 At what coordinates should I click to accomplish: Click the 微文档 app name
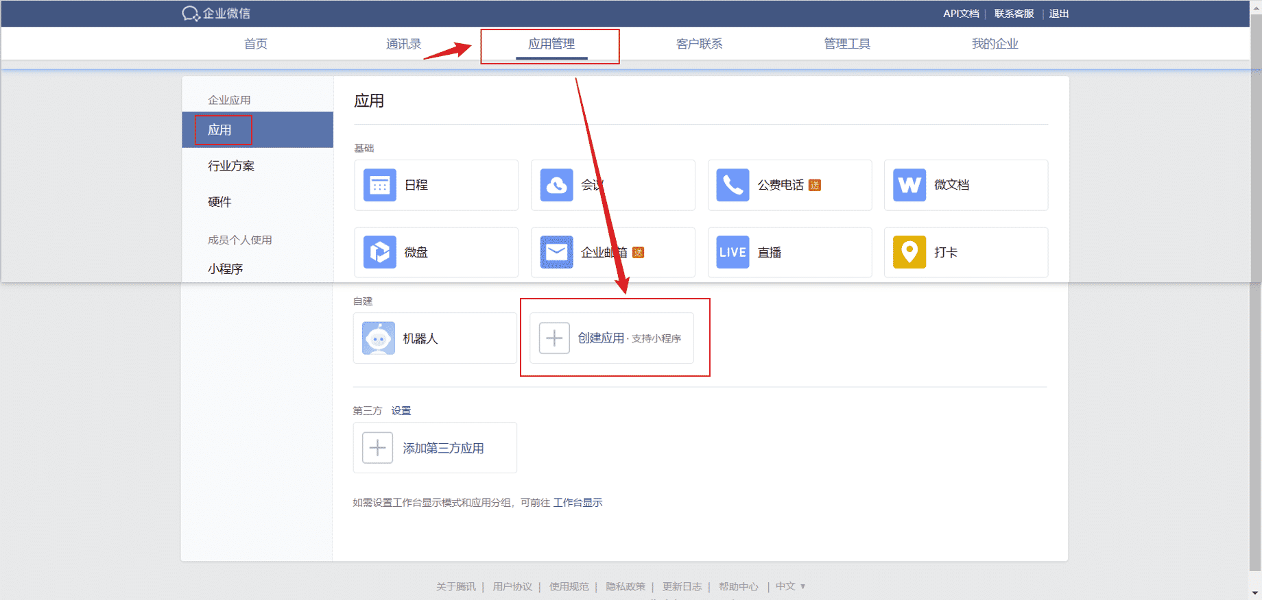tap(952, 185)
